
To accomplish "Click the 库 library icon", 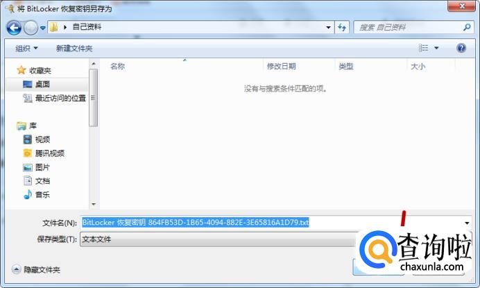I will (22, 126).
